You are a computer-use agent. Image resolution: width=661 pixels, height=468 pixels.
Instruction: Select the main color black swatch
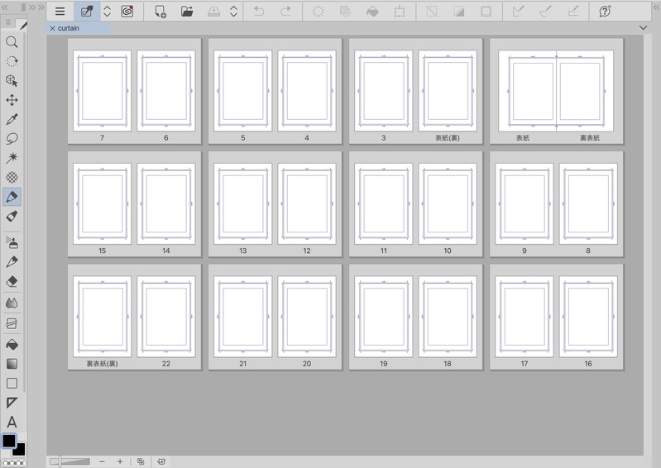(9, 441)
